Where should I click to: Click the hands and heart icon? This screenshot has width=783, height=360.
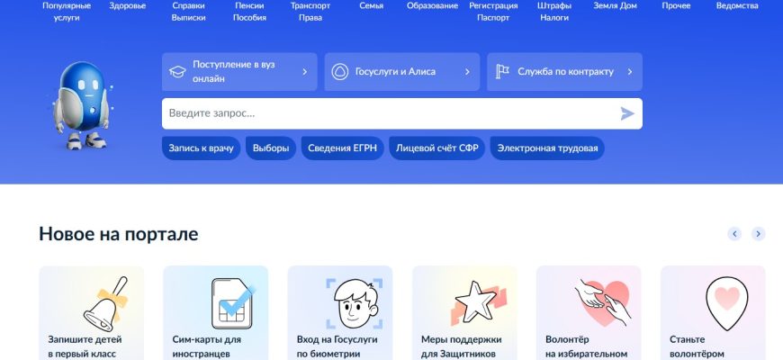(x=603, y=302)
